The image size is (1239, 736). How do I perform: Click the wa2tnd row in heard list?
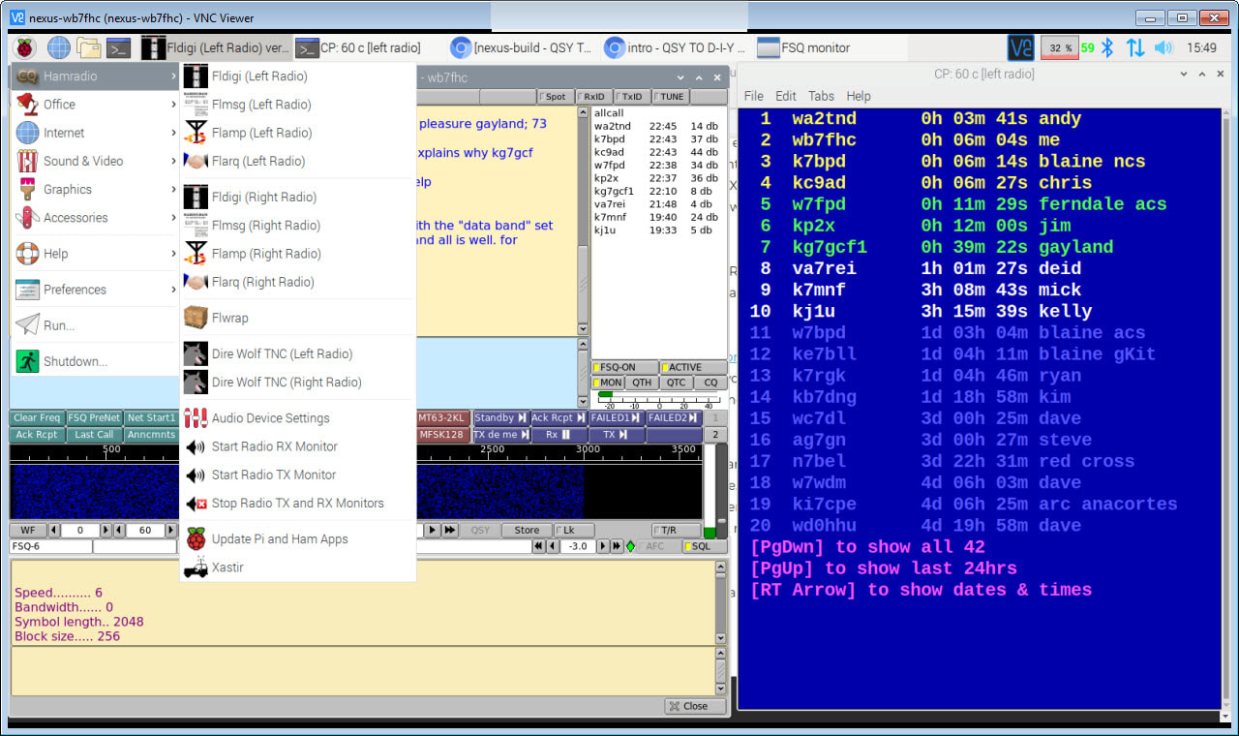click(x=656, y=126)
